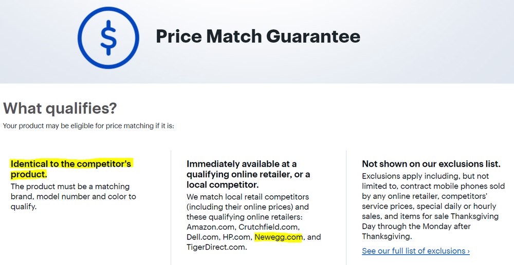Click the contract mobile phones exclusion text
The image size is (514, 265).
click(x=452, y=186)
